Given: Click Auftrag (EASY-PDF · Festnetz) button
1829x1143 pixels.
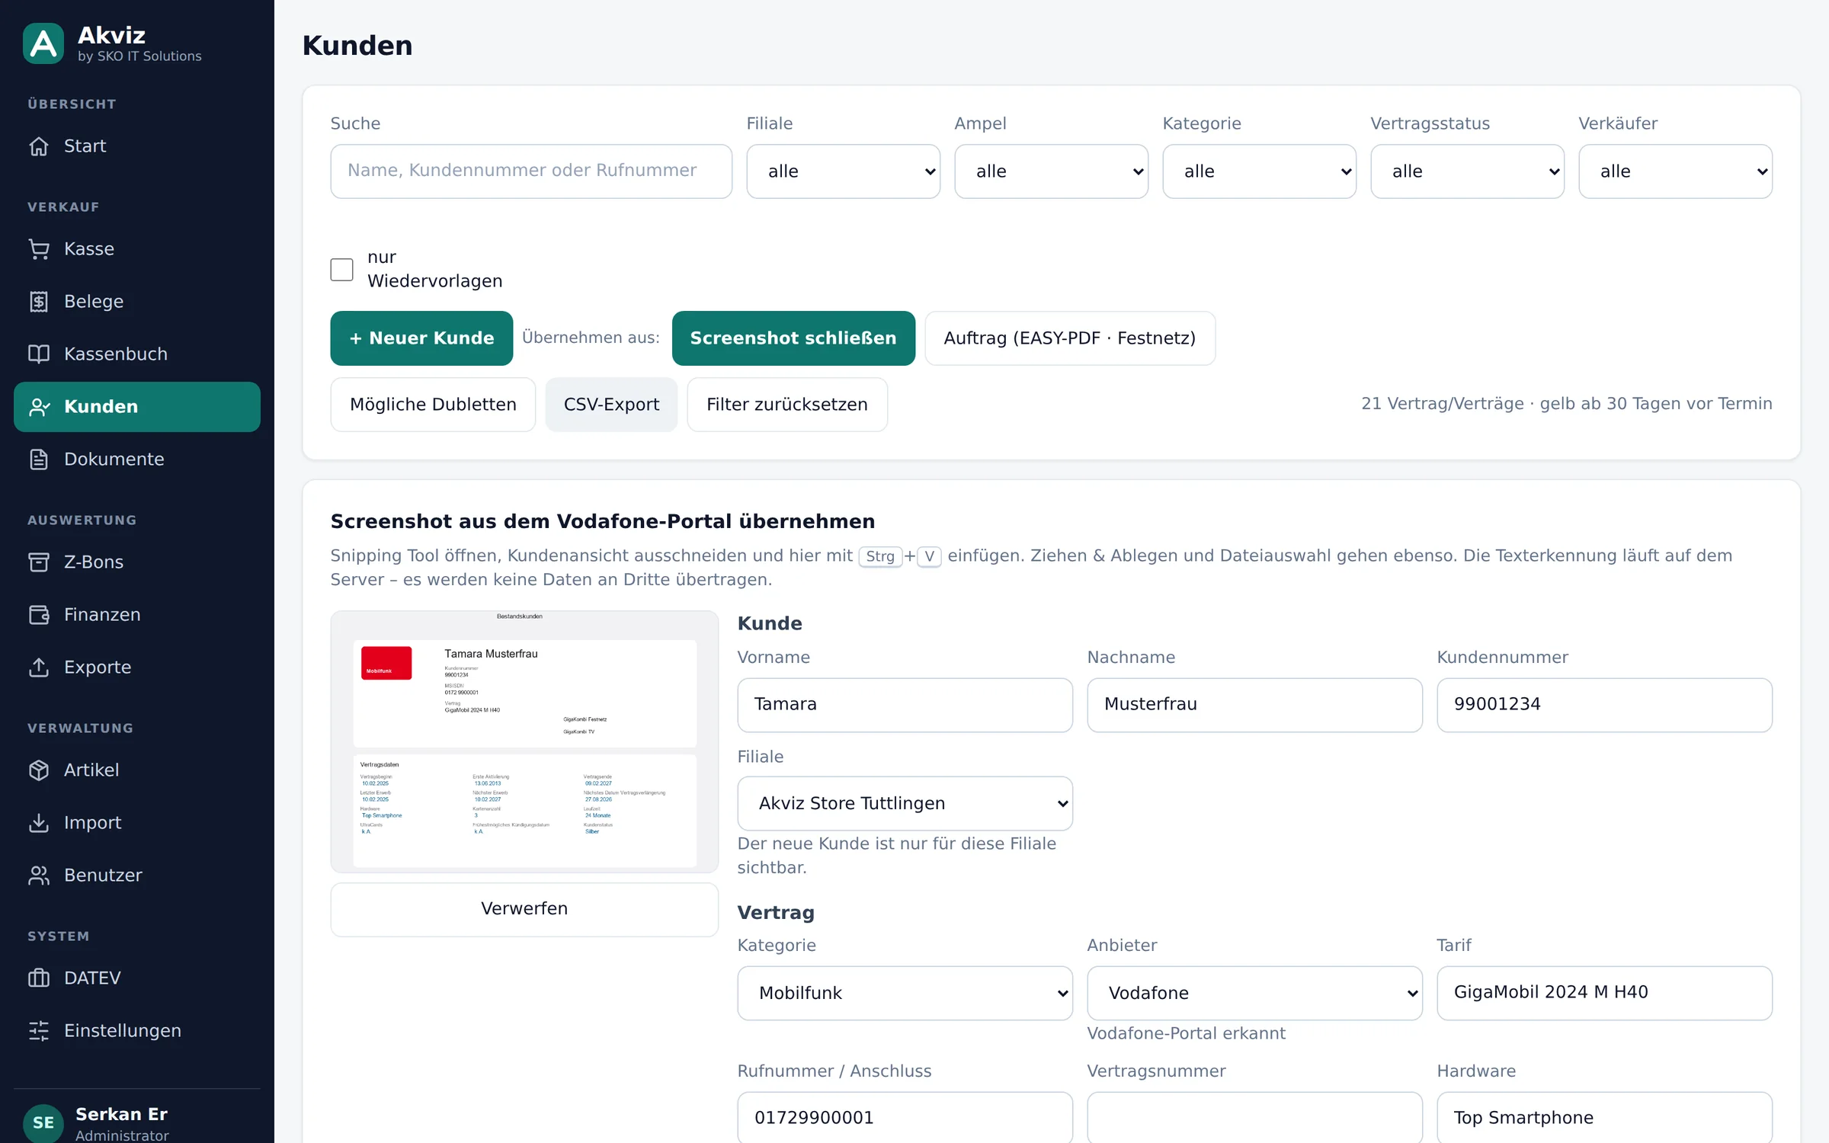Looking at the screenshot, I should (1070, 338).
